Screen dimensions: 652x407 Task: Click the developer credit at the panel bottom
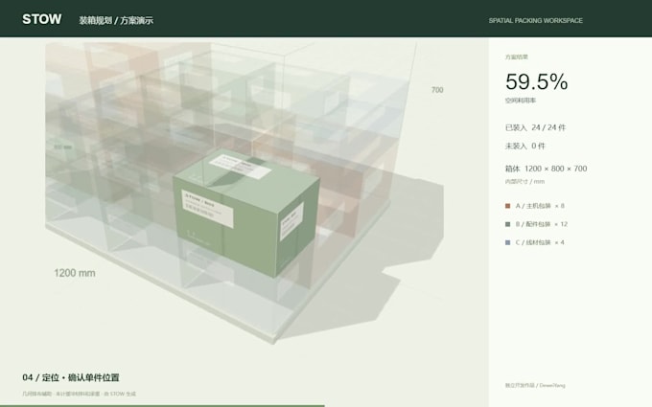click(535, 385)
